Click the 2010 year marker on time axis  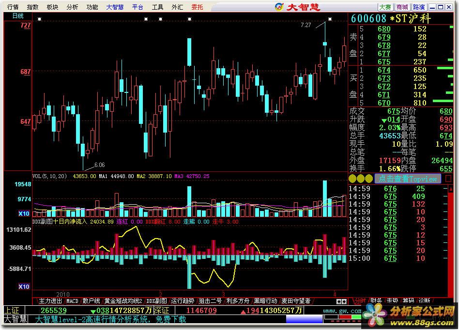[63, 294]
